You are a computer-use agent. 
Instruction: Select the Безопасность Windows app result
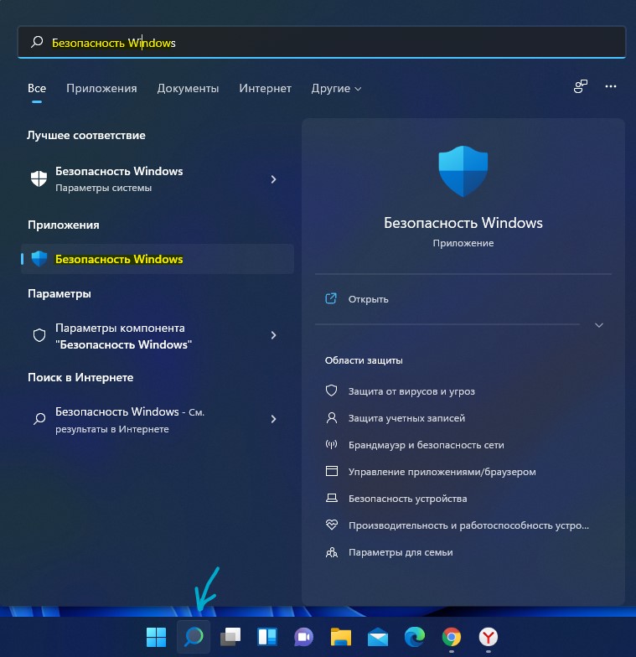158,259
